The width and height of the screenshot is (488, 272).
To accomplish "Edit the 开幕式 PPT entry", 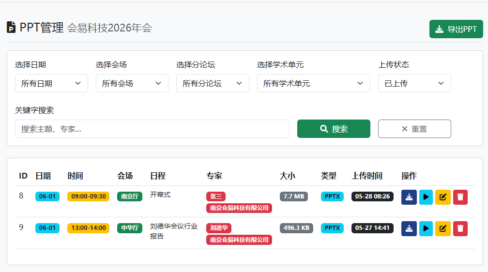I will [443, 197].
